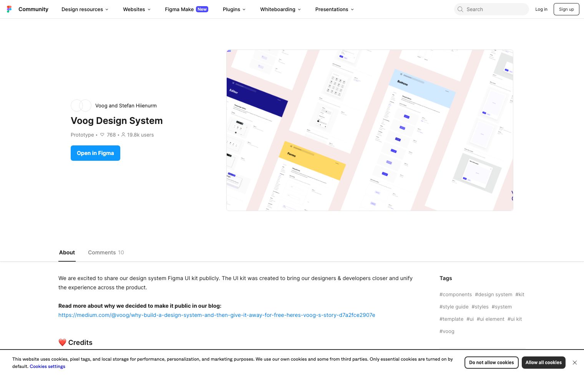
Task: Click the New badge beside Figma Make
Action: click(202, 9)
